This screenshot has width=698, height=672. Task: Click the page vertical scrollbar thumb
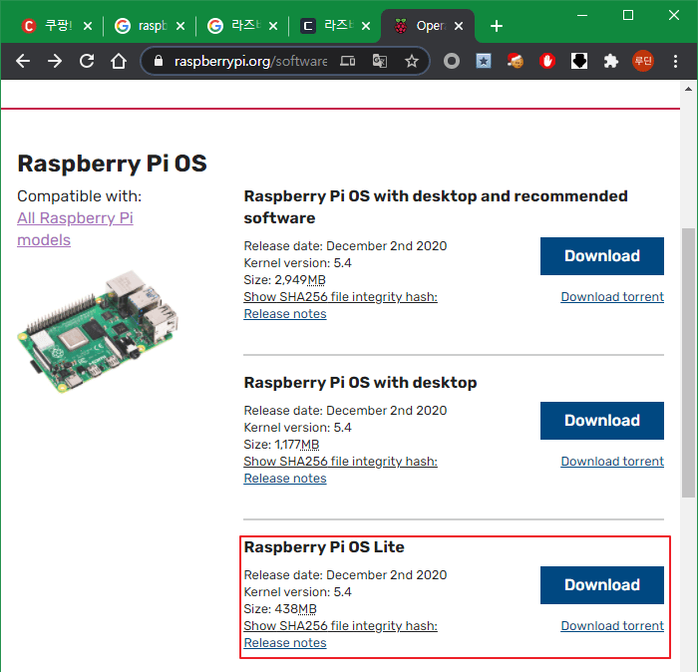[x=688, y=363]
